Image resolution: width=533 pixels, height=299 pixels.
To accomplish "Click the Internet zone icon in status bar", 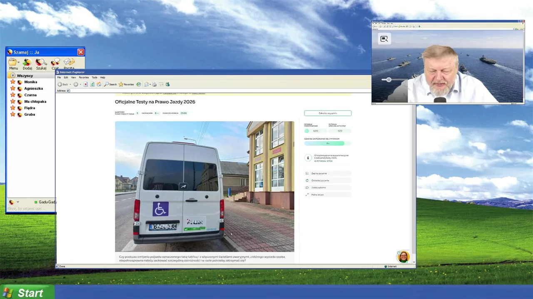I will pyautogui.click(x=386, y=266).
